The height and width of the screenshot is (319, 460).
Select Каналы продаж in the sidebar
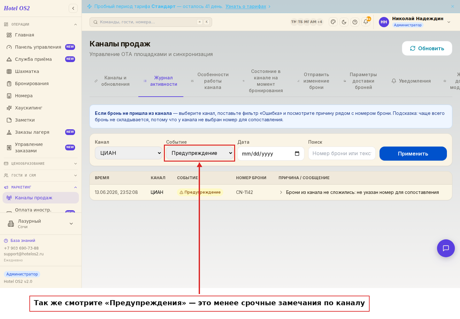[x=41, y=198]
